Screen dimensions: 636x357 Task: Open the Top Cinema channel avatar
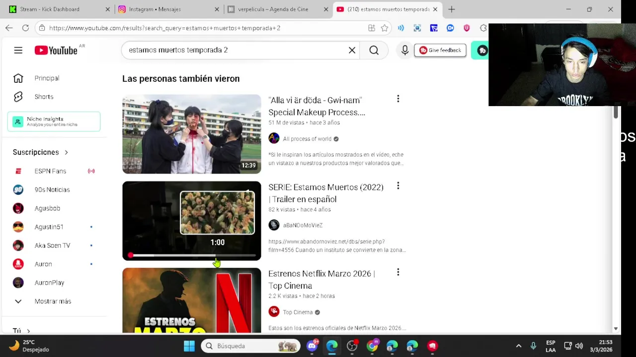click(274, 312)
